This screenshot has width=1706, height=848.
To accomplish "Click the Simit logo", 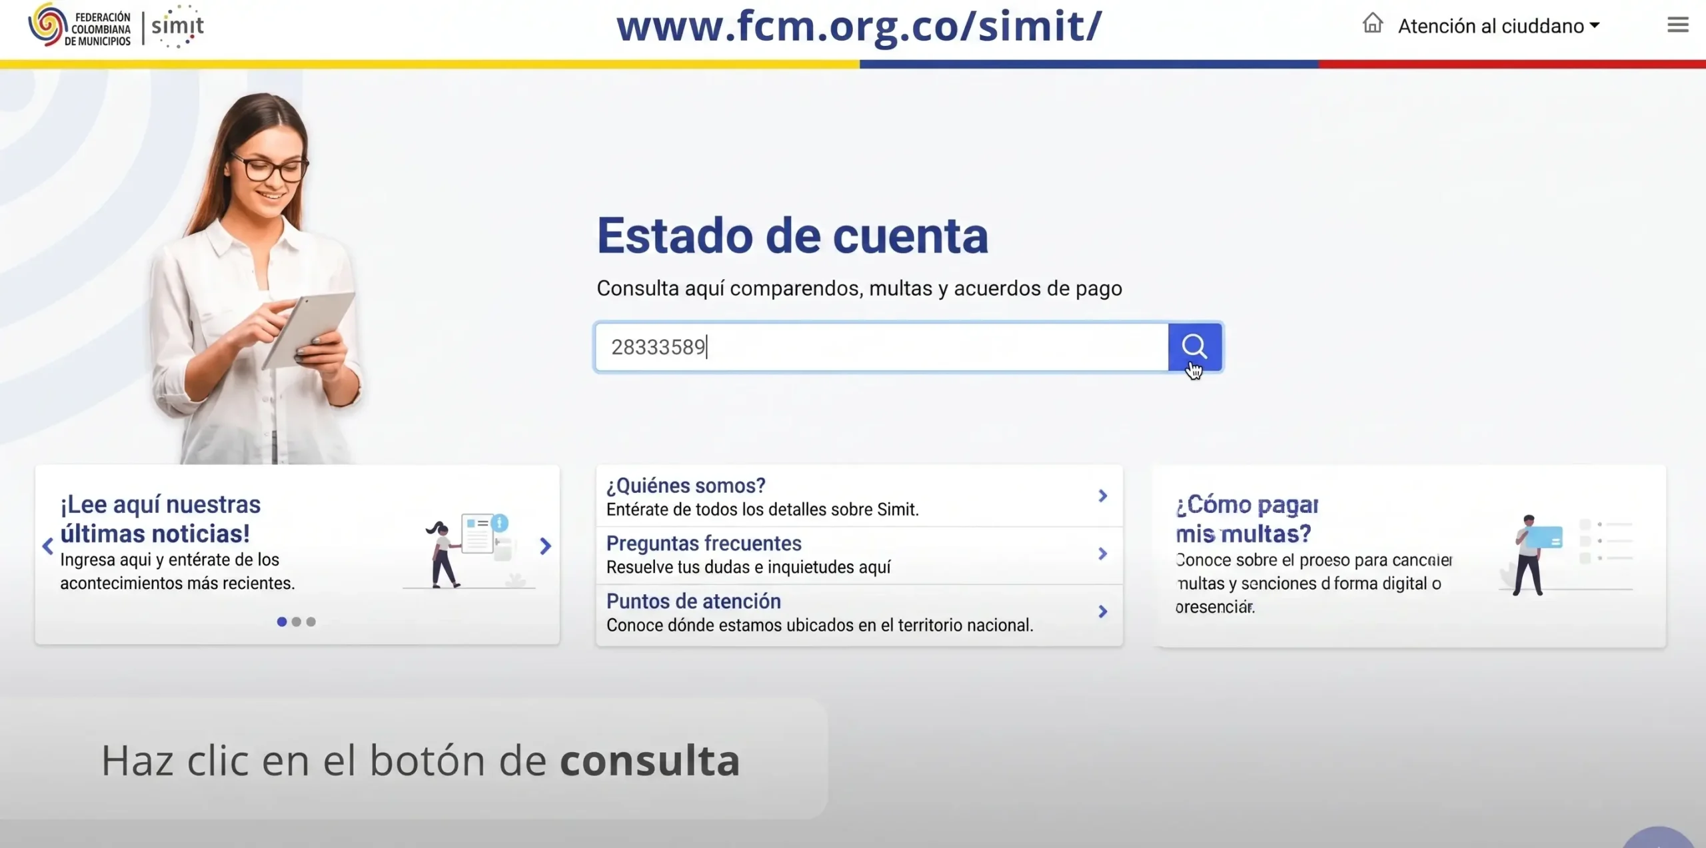I will point(177,27).
